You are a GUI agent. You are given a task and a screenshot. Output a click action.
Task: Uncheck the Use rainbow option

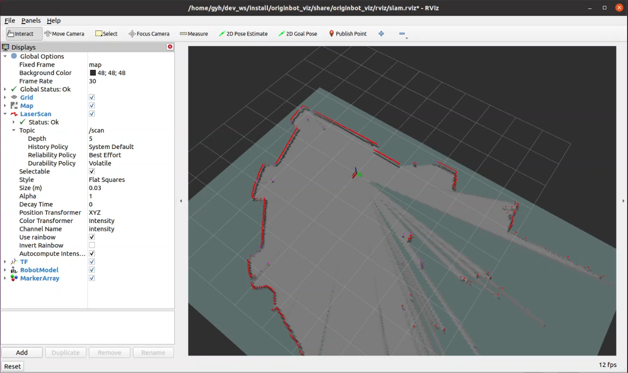point(92,237)
